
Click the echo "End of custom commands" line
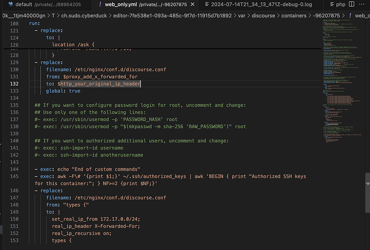pyautogui.click(x=87, y=170)
